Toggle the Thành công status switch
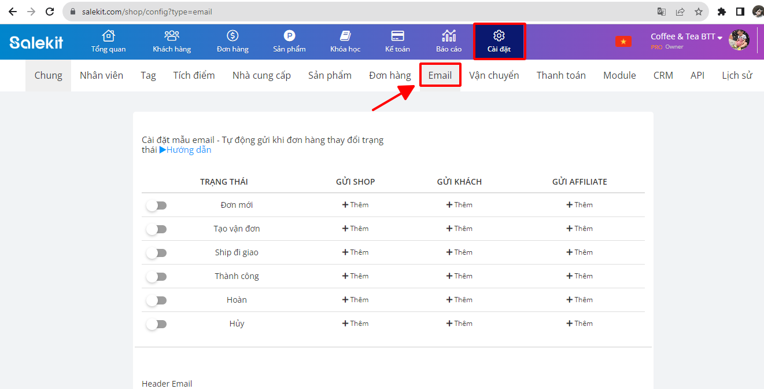This screenshot has width=764, height=389. 156,277
